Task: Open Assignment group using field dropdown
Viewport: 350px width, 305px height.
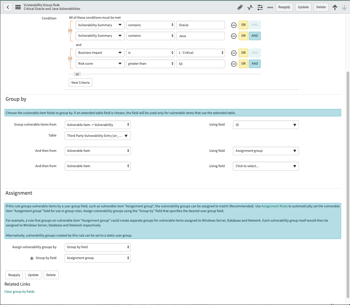Action: click(x=266, y=151)
